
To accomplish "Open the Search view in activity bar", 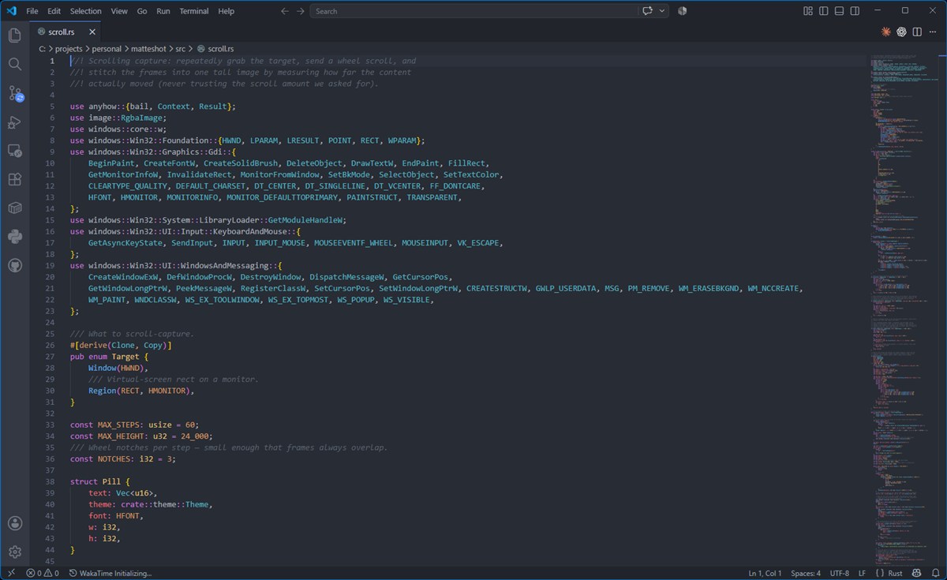I will coord(14,64).
